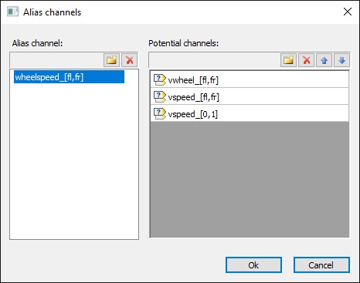Viewport: 360px width, 283px height.
Task: Remove the potential channel using the red X
Action: (x=306, y=60)
